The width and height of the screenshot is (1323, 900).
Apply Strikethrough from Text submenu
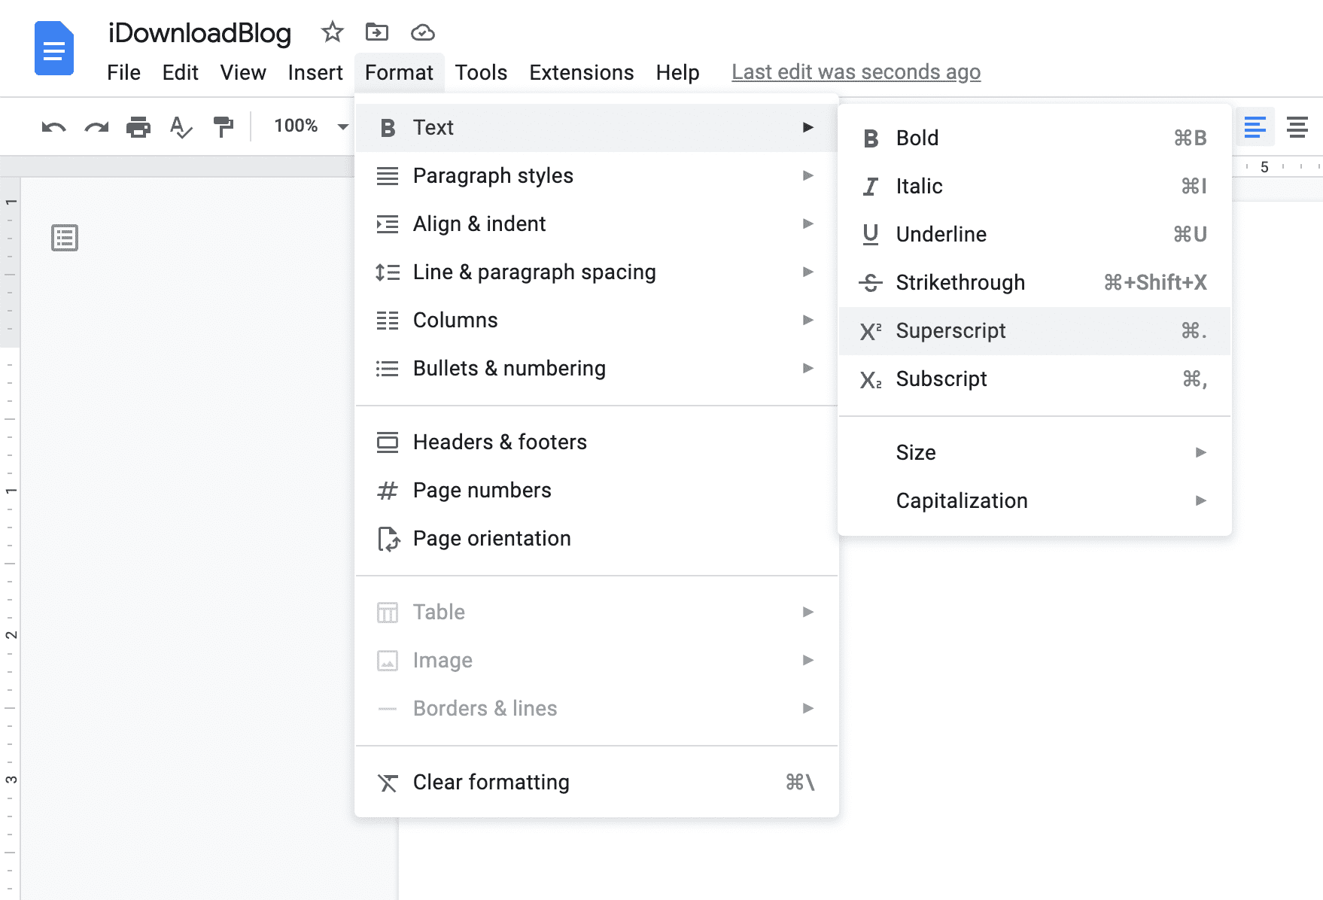click(1035, 283)
